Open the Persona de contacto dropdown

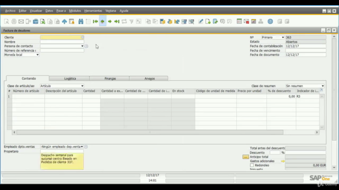coord(82,46)
